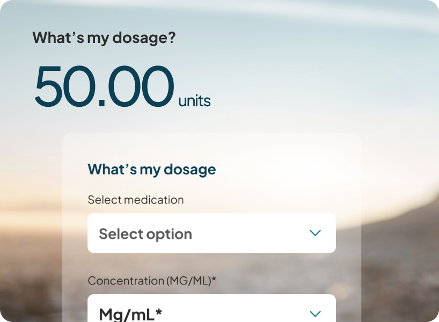
Task: Click the top "What's my dosage?" page title
Action: 104,38
